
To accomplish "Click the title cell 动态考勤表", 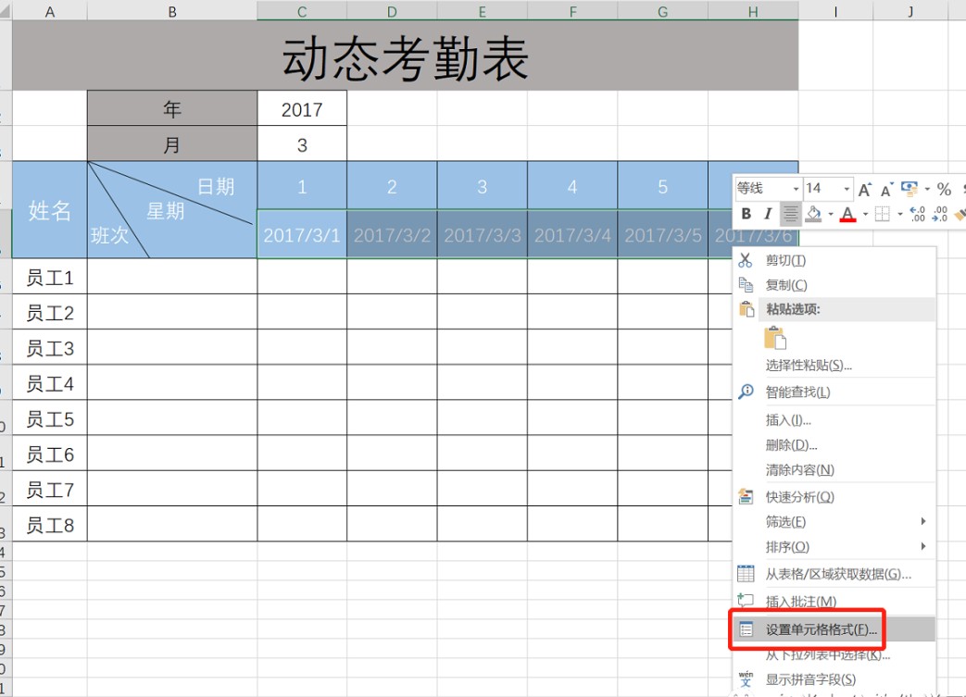I will (x=406, y=56).
